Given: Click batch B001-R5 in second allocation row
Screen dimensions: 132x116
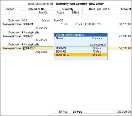Looking at the screenshot, I should point(28,36).
